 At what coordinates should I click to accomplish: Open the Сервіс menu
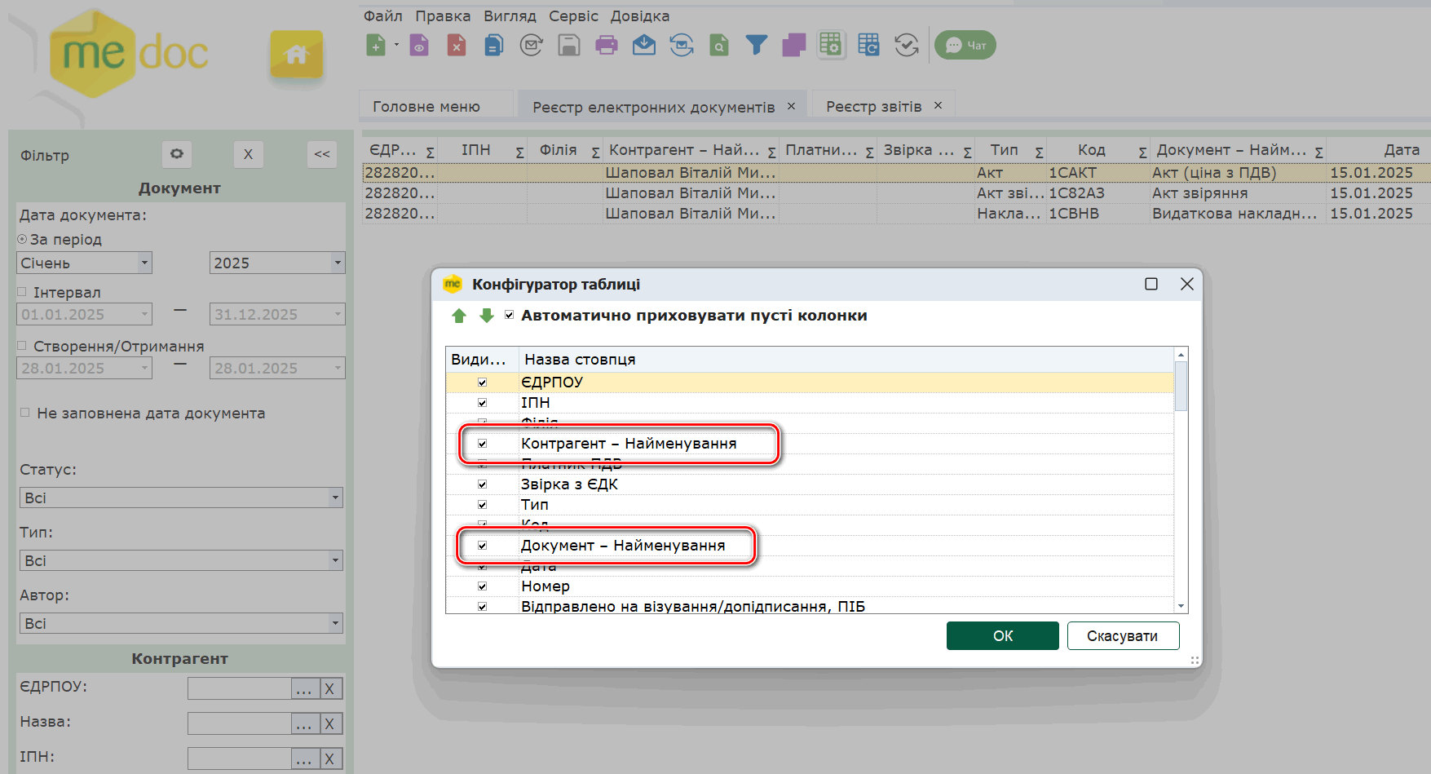[x=573, y=16]
